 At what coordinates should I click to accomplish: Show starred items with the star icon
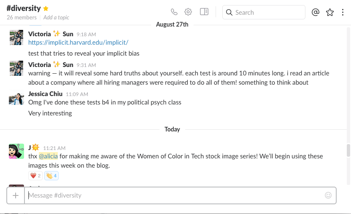point(330,12)
